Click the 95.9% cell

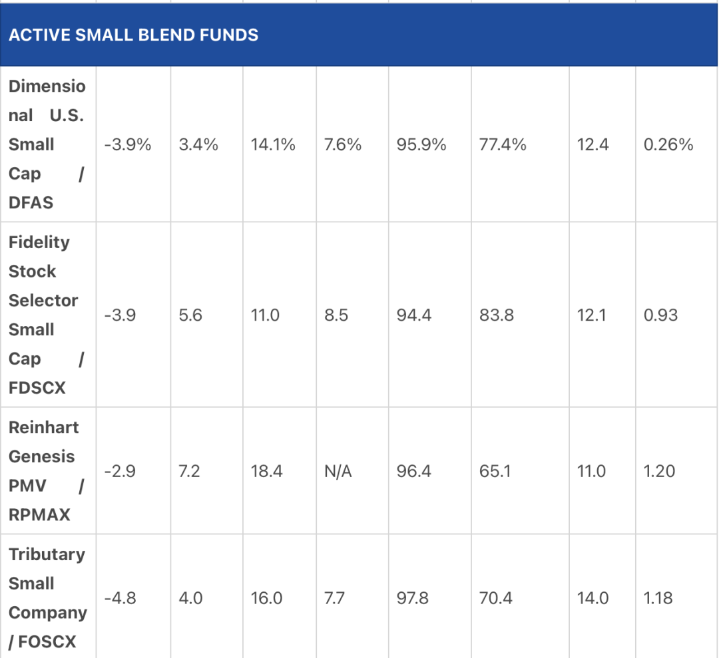(x=421, y=145)
